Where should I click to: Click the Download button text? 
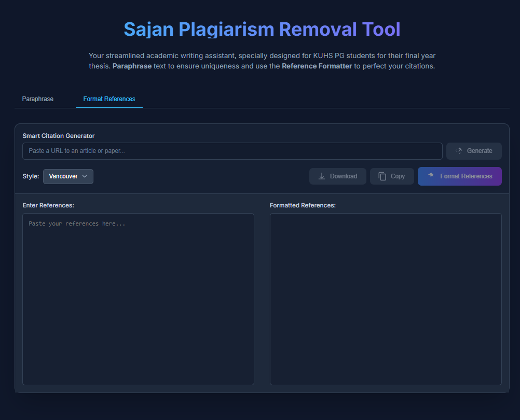pyautogui.click(x=343, y=176)
